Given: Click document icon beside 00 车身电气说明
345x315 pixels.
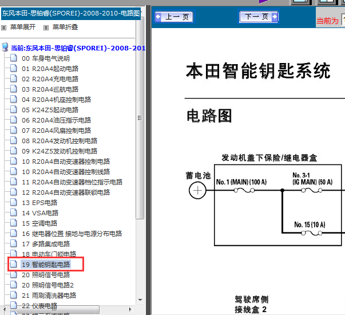Looking at the screenshot, I should pos(13,58).
